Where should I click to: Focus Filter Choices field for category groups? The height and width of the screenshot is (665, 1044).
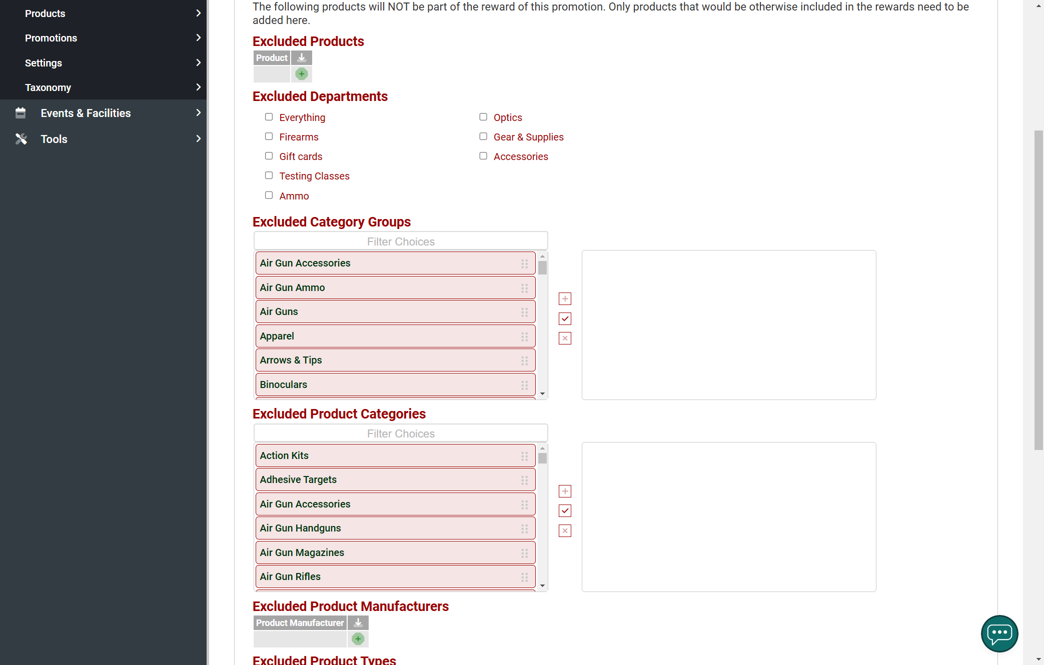401,241
